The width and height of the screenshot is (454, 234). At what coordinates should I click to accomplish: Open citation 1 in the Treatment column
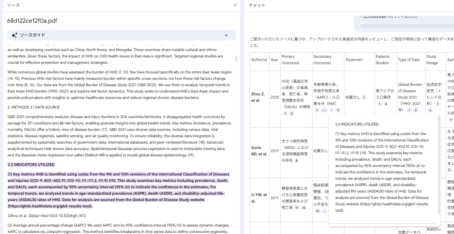coord(364,97)
